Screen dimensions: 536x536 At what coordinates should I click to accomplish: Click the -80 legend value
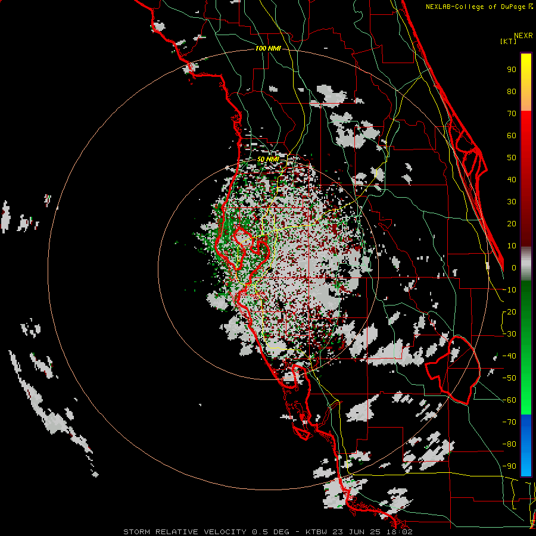pyautogui.click(x=510, y=444)
